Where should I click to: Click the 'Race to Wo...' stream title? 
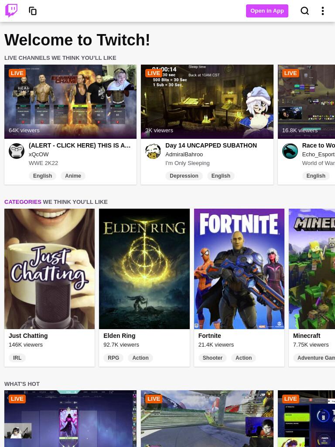click(318, 145)
